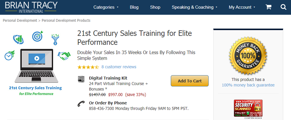Viewport: 291px width, 120px height.
Task: Click the search magnifier icon
Action: click(x=284, y=7)
